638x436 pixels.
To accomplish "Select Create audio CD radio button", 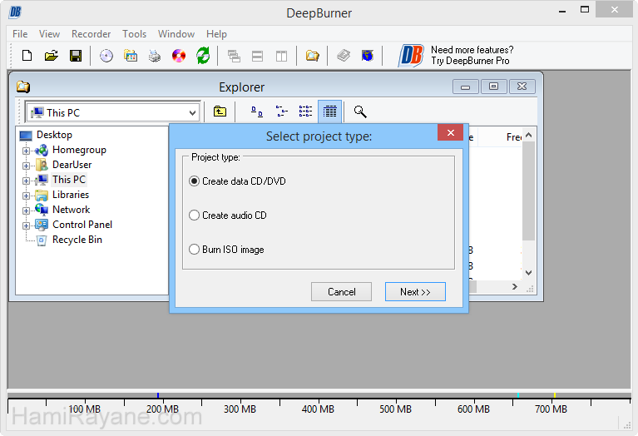I will point(194,215).
